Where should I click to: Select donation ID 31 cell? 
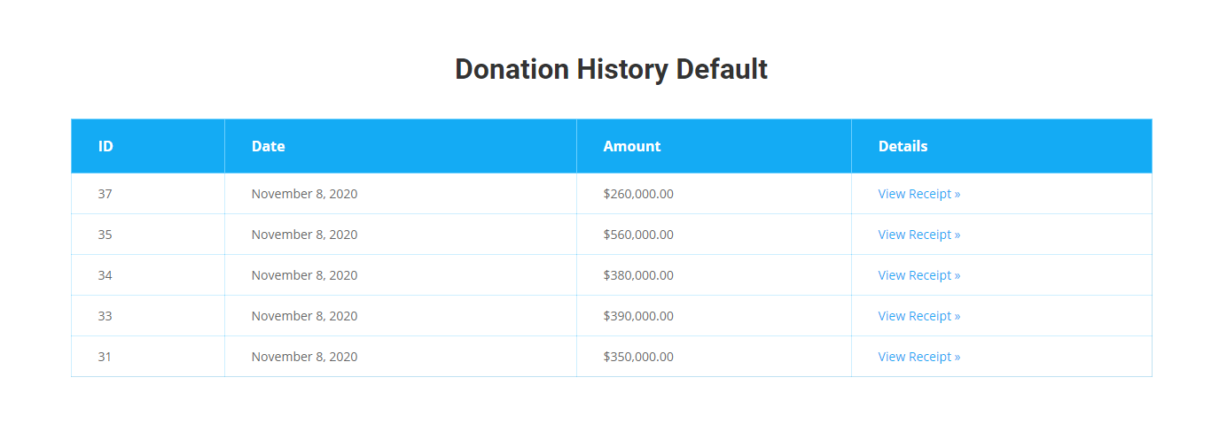105,357
